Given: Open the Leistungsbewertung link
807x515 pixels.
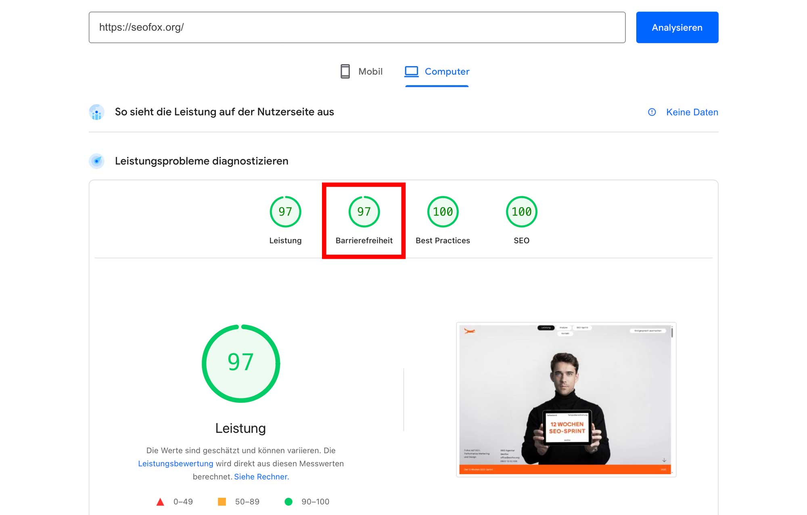Looking at the screenshot, I should point(176,464).
